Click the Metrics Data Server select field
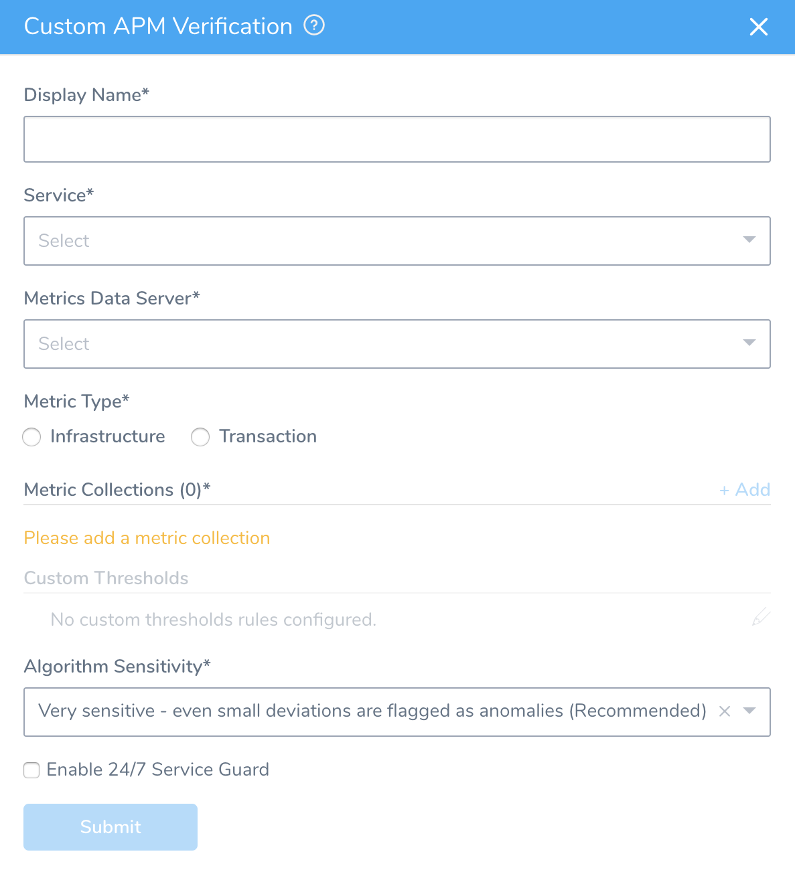 point(397,344)
